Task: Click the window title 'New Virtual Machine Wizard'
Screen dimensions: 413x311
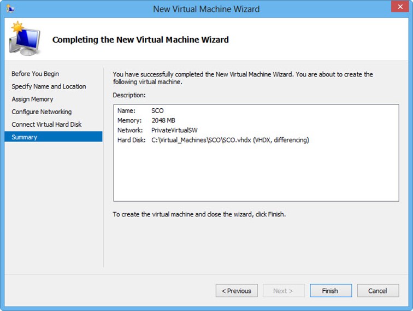Action: (206, 9)
